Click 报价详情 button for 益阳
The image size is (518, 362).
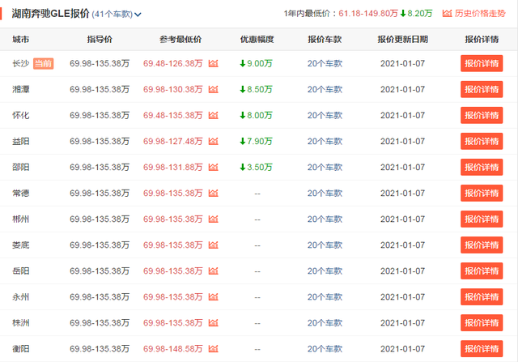click(482, 141)
